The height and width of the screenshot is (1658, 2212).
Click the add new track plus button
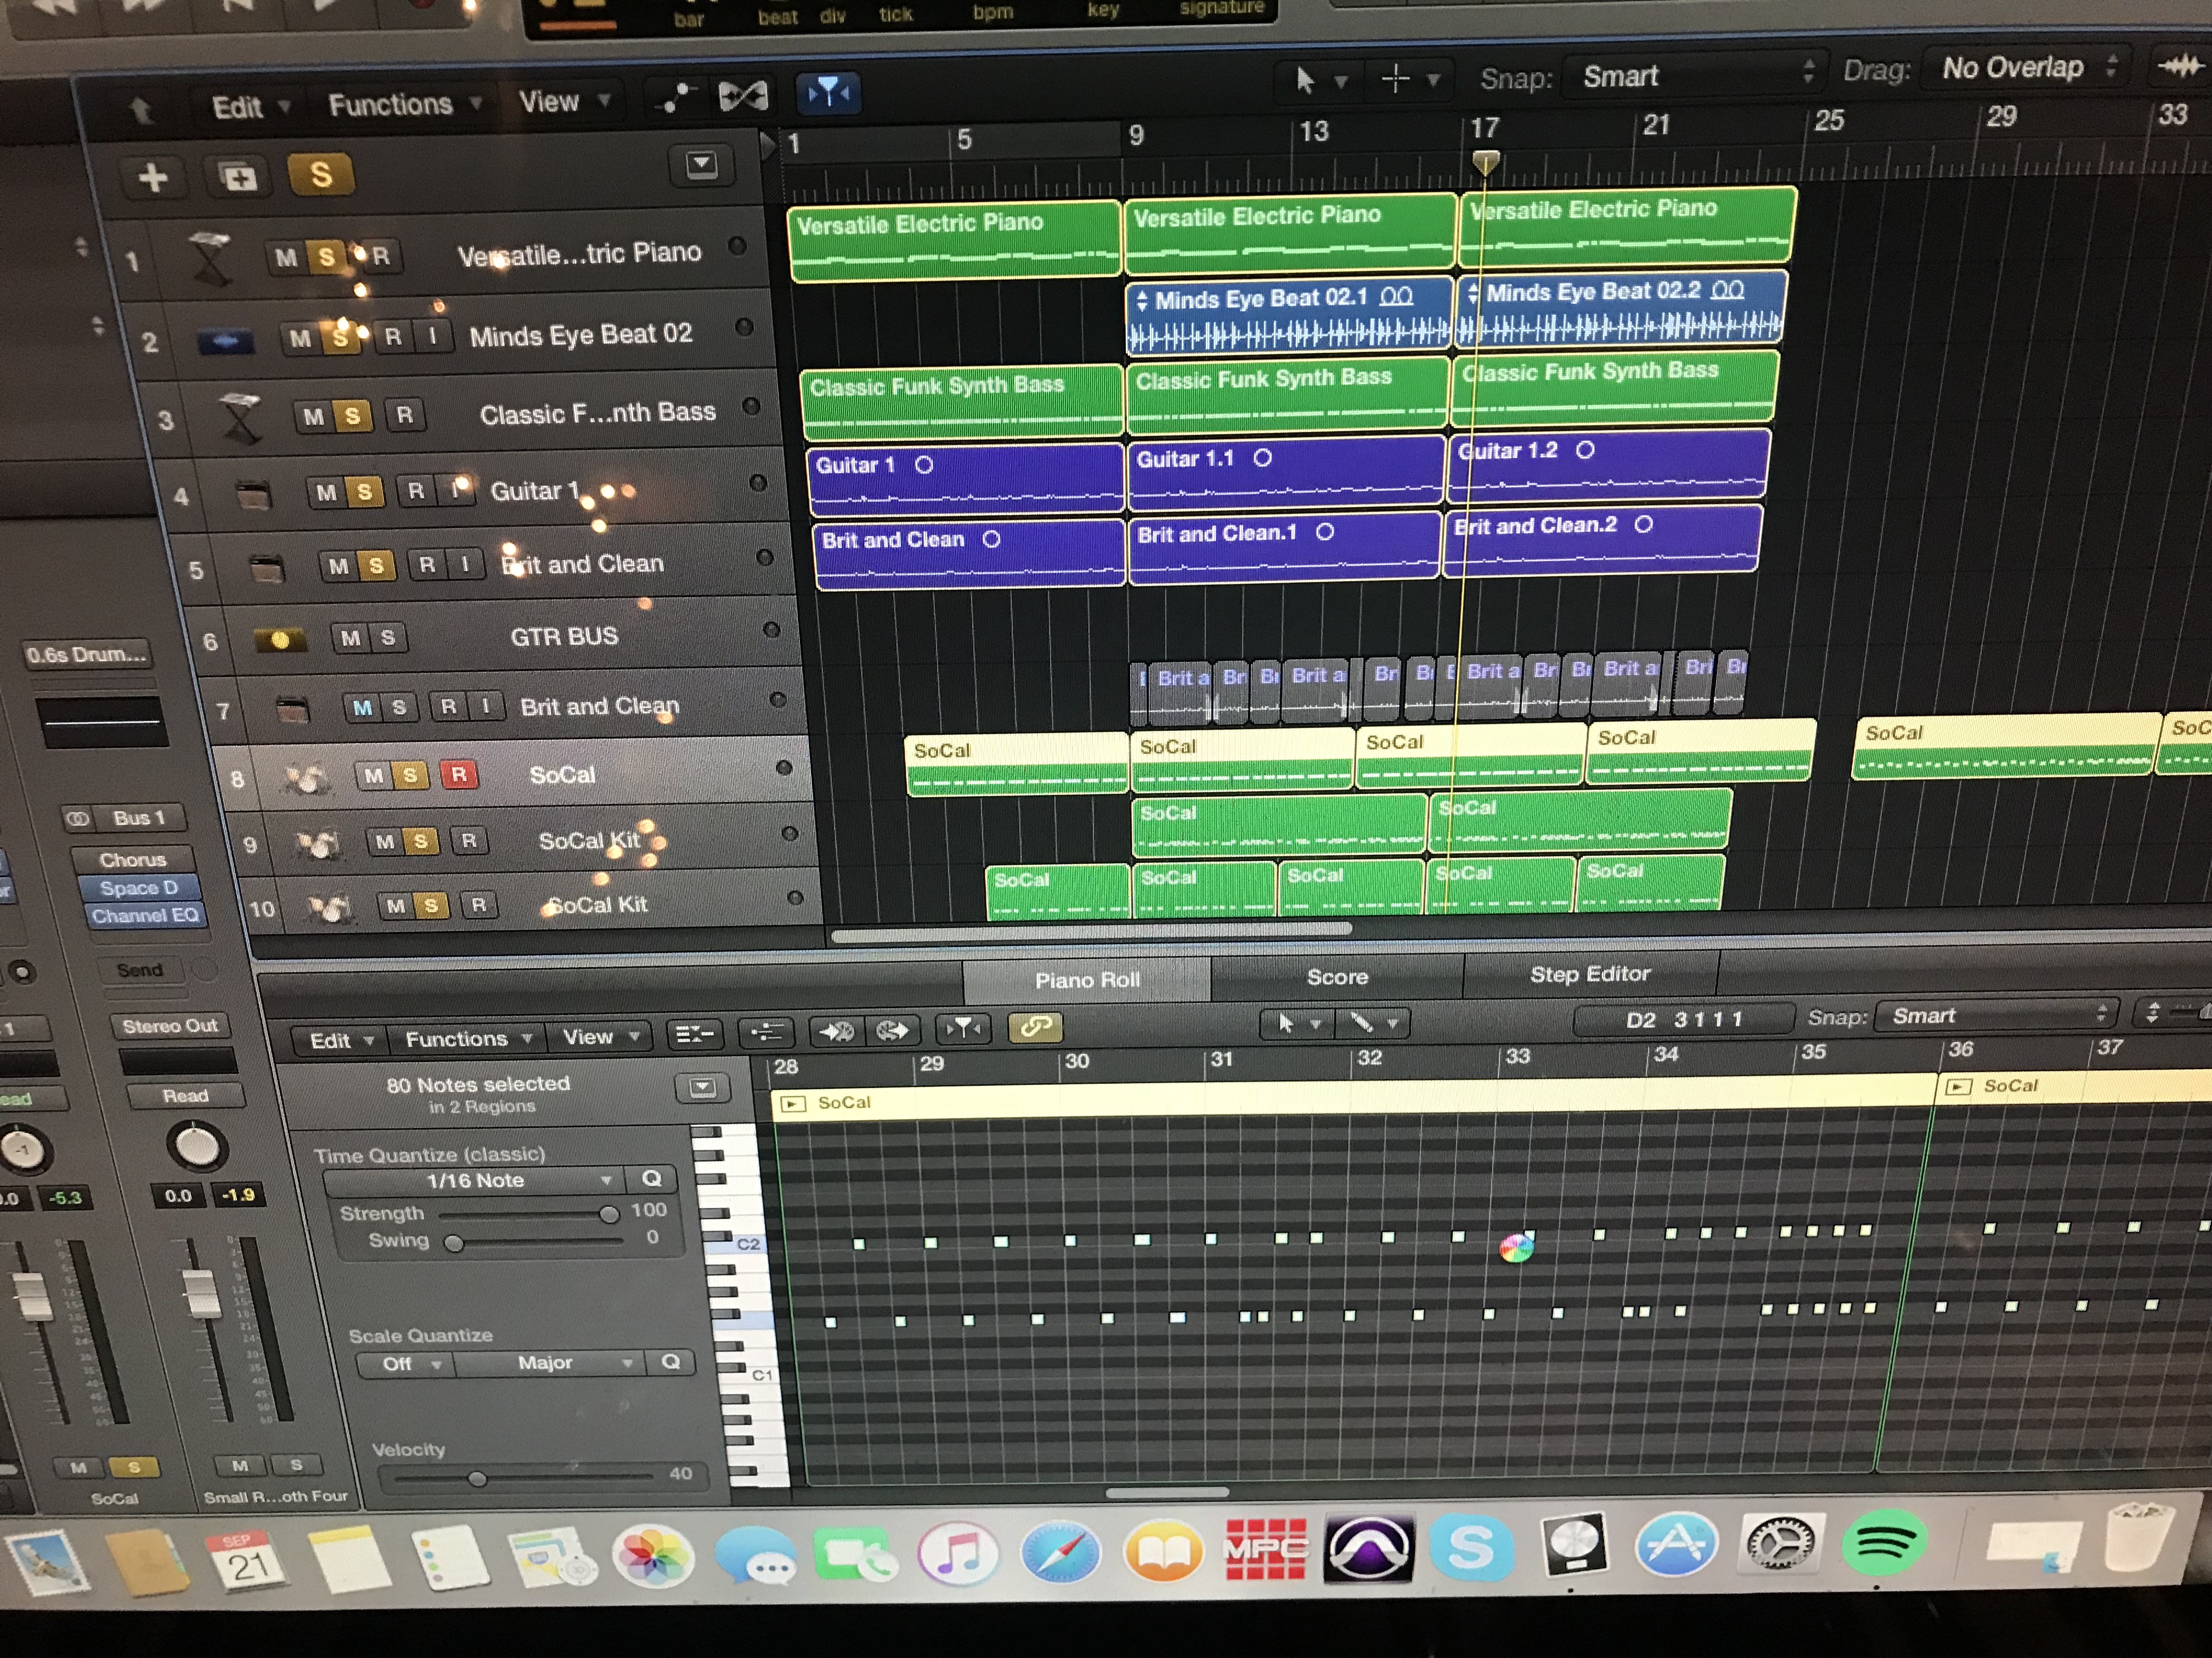pos(153,178)
